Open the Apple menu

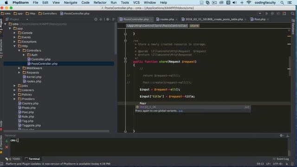[6, 2]
